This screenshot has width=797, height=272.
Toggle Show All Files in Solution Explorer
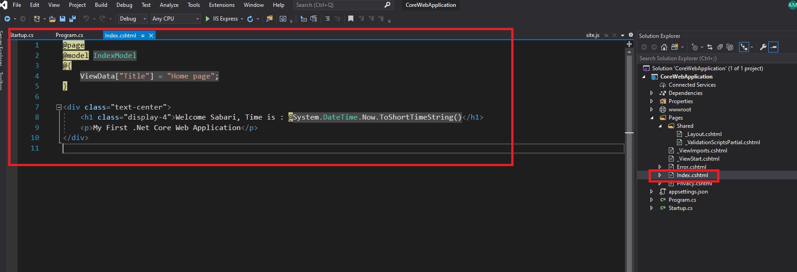(x=730, y=47)
